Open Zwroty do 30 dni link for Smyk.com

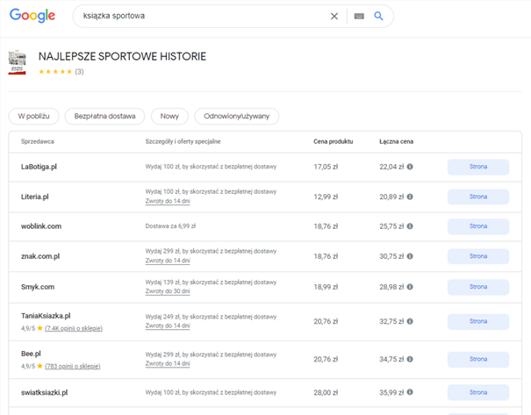168,291
